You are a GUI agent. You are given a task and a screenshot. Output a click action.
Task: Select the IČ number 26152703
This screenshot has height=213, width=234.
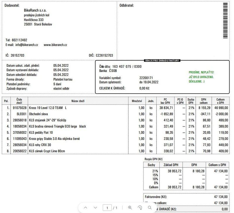point(18,55)
